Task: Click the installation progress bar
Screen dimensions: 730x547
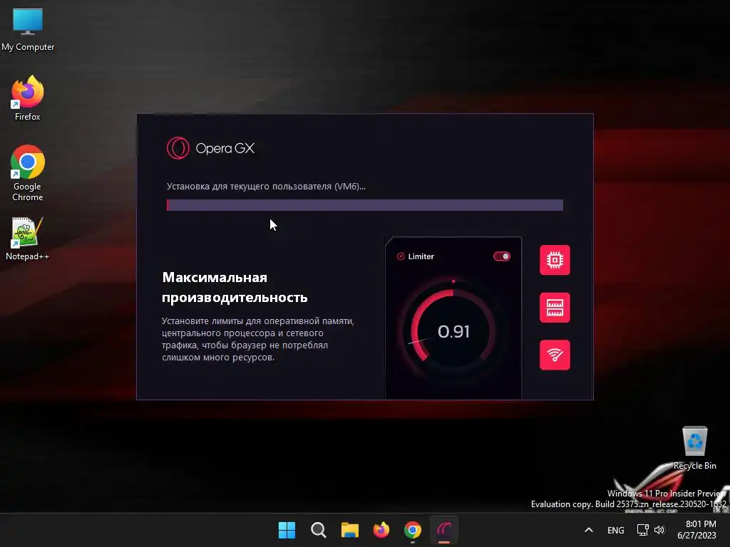Action: point(365,205)
